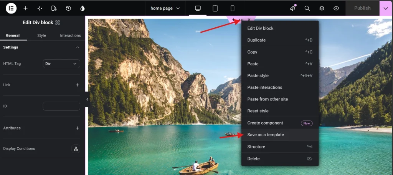Click the atomic icon beside Edit Div block
Image resolution: width=393 pixels, height=175 pixels.
[58, 23]
